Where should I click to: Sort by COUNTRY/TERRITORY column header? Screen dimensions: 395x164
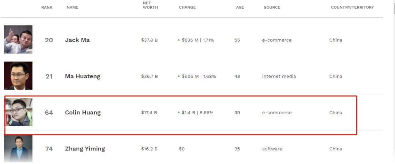tap(352, 7)
